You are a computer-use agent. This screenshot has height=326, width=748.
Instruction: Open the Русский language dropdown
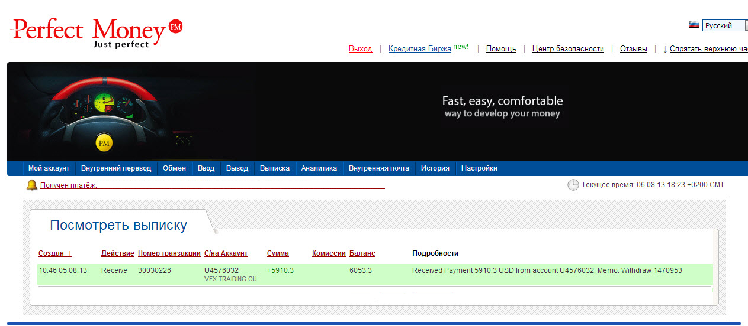(x=725, y=26)
